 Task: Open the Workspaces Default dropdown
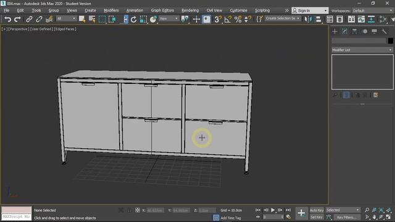[x=373, y=10]
